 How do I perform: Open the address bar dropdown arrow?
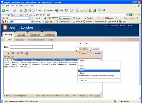(127, 15)
